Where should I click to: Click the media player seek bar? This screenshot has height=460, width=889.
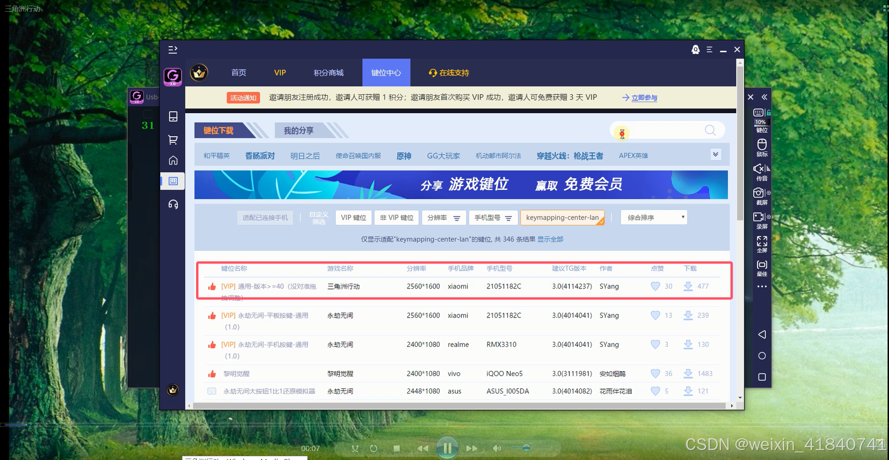point(444,425)
